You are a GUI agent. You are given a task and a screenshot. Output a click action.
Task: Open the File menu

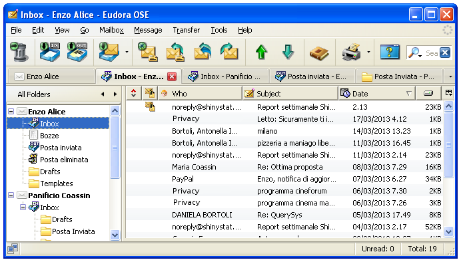(16, 30)
